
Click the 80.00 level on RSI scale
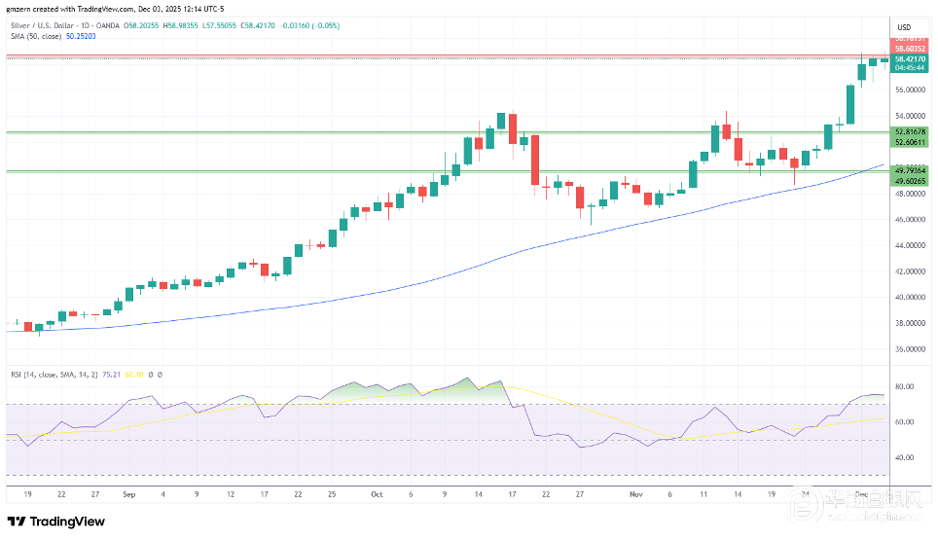904,387
